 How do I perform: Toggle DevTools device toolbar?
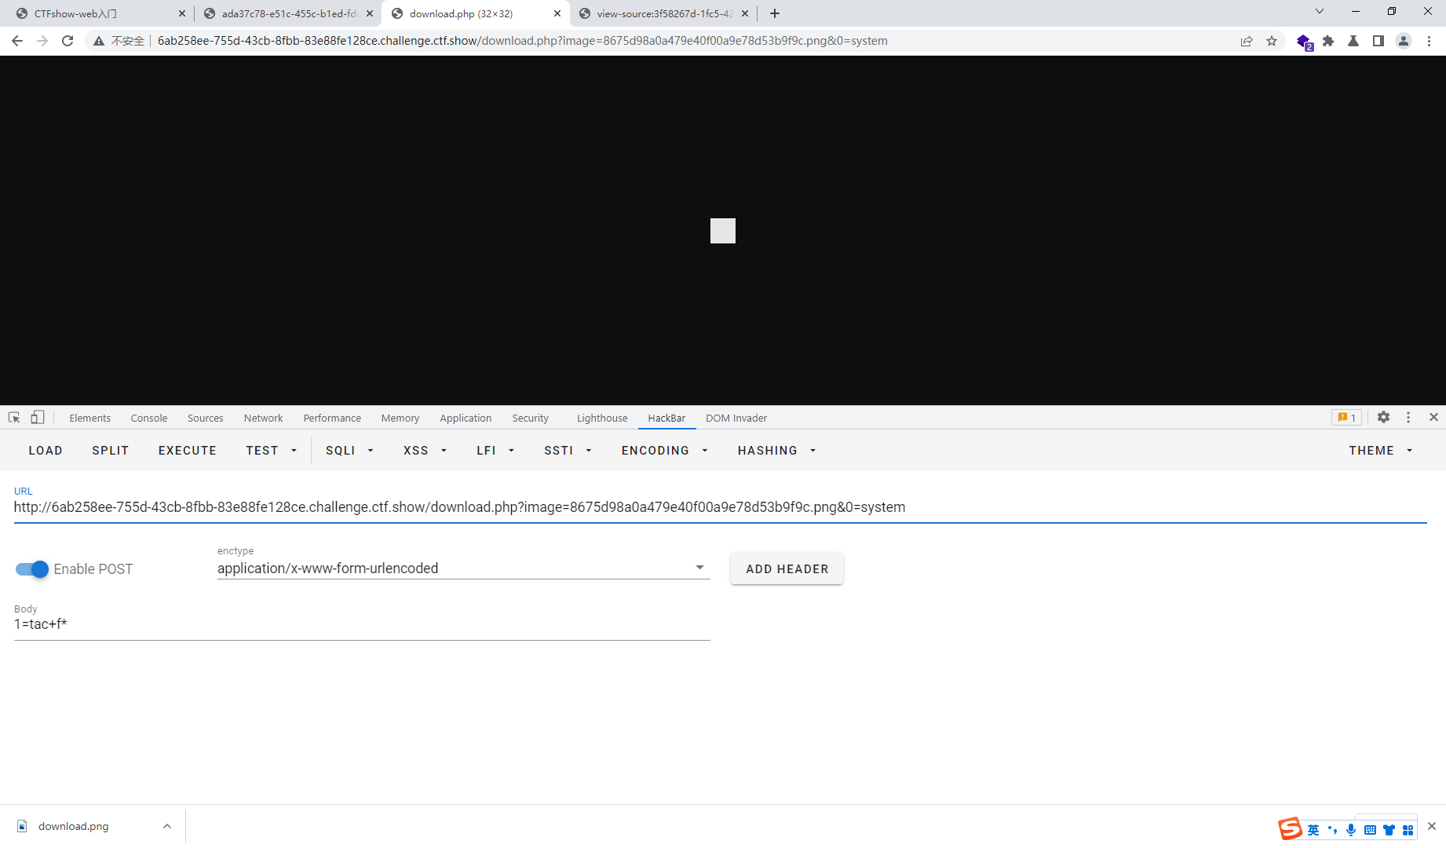[38, 418]
